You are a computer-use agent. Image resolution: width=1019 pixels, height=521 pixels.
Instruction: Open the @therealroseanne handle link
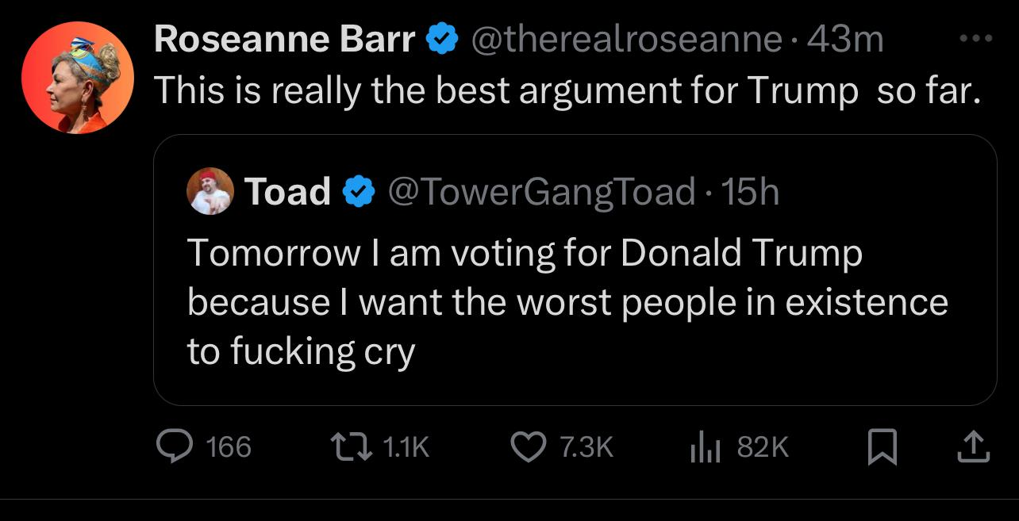[627, 39]
